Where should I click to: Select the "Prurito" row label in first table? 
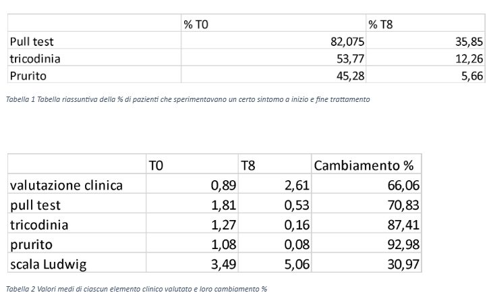pyautogui.click(x=29, y=76)
